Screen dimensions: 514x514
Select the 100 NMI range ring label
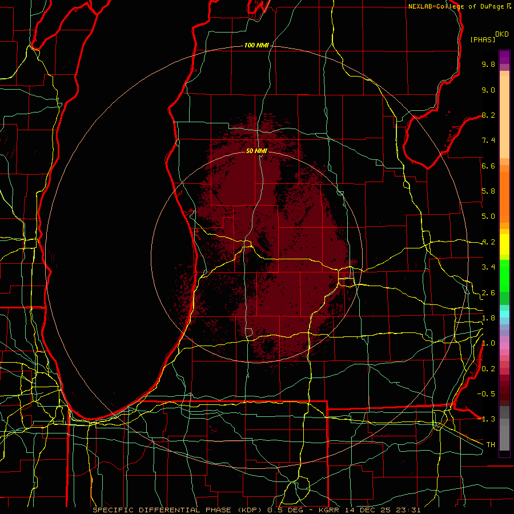pos(256,45)
